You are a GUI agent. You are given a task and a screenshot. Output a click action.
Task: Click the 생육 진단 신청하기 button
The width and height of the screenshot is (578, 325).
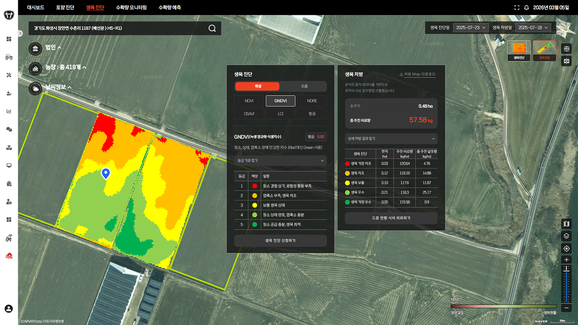click(280, 240)
